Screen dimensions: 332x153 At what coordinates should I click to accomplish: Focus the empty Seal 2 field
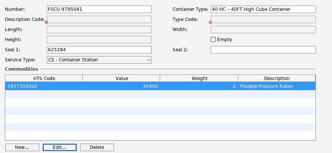263,50
